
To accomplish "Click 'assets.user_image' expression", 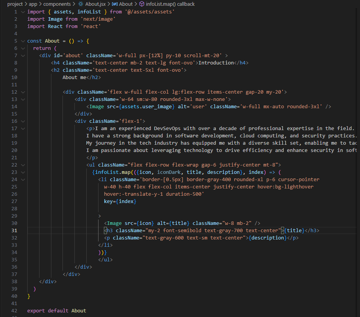I will pos(147,107).
